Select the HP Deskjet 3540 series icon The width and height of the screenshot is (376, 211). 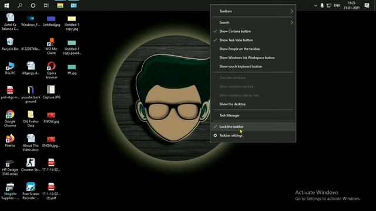point(10,167)
